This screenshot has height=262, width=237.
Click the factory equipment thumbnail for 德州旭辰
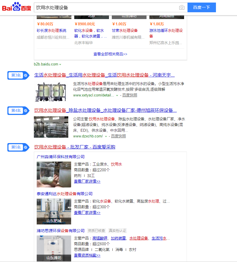[51, 127]
